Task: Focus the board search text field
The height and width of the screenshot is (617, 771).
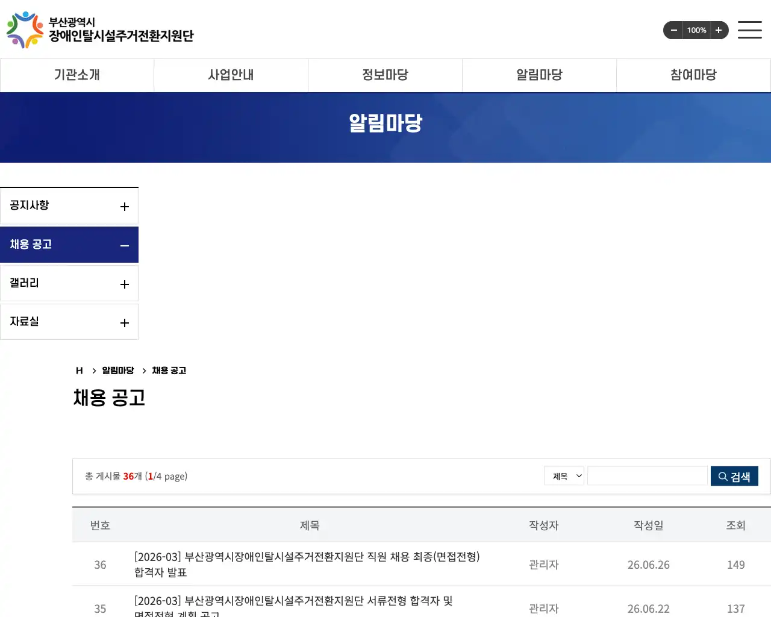Action: pyautogui.click(x=648, y=476)
